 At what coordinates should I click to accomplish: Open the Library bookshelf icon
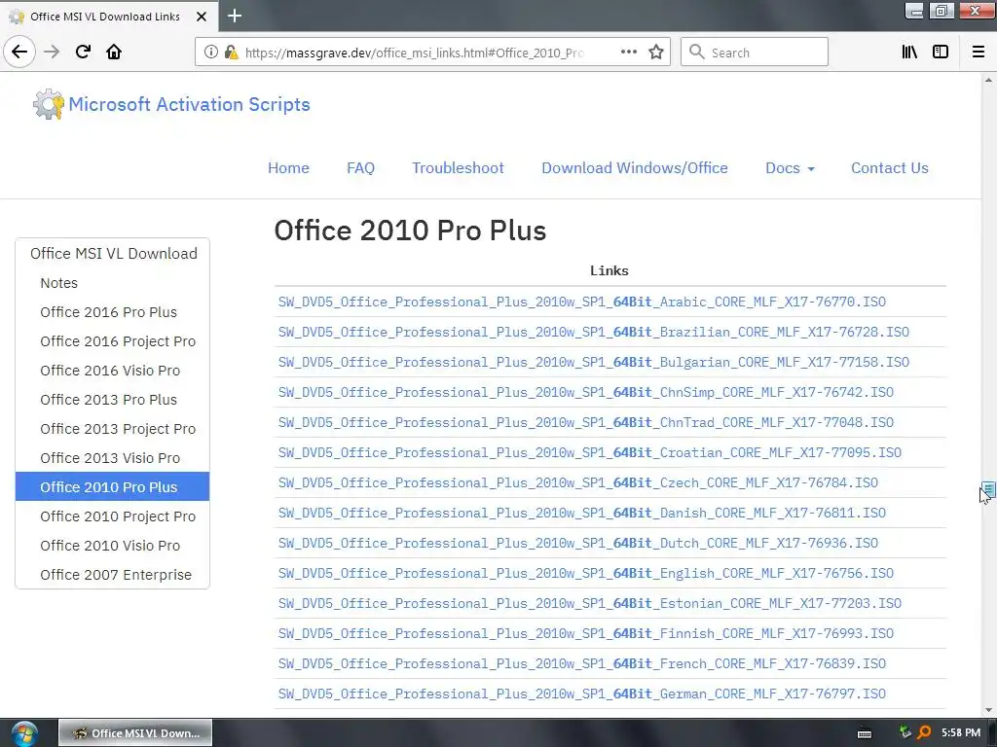point(909,53)
